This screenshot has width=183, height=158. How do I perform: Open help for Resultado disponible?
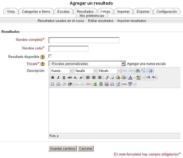point(42,57)
